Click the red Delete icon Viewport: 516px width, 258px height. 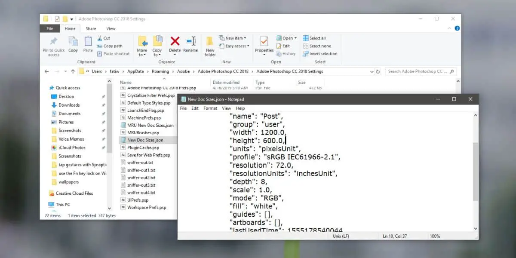tap(175, 41)
